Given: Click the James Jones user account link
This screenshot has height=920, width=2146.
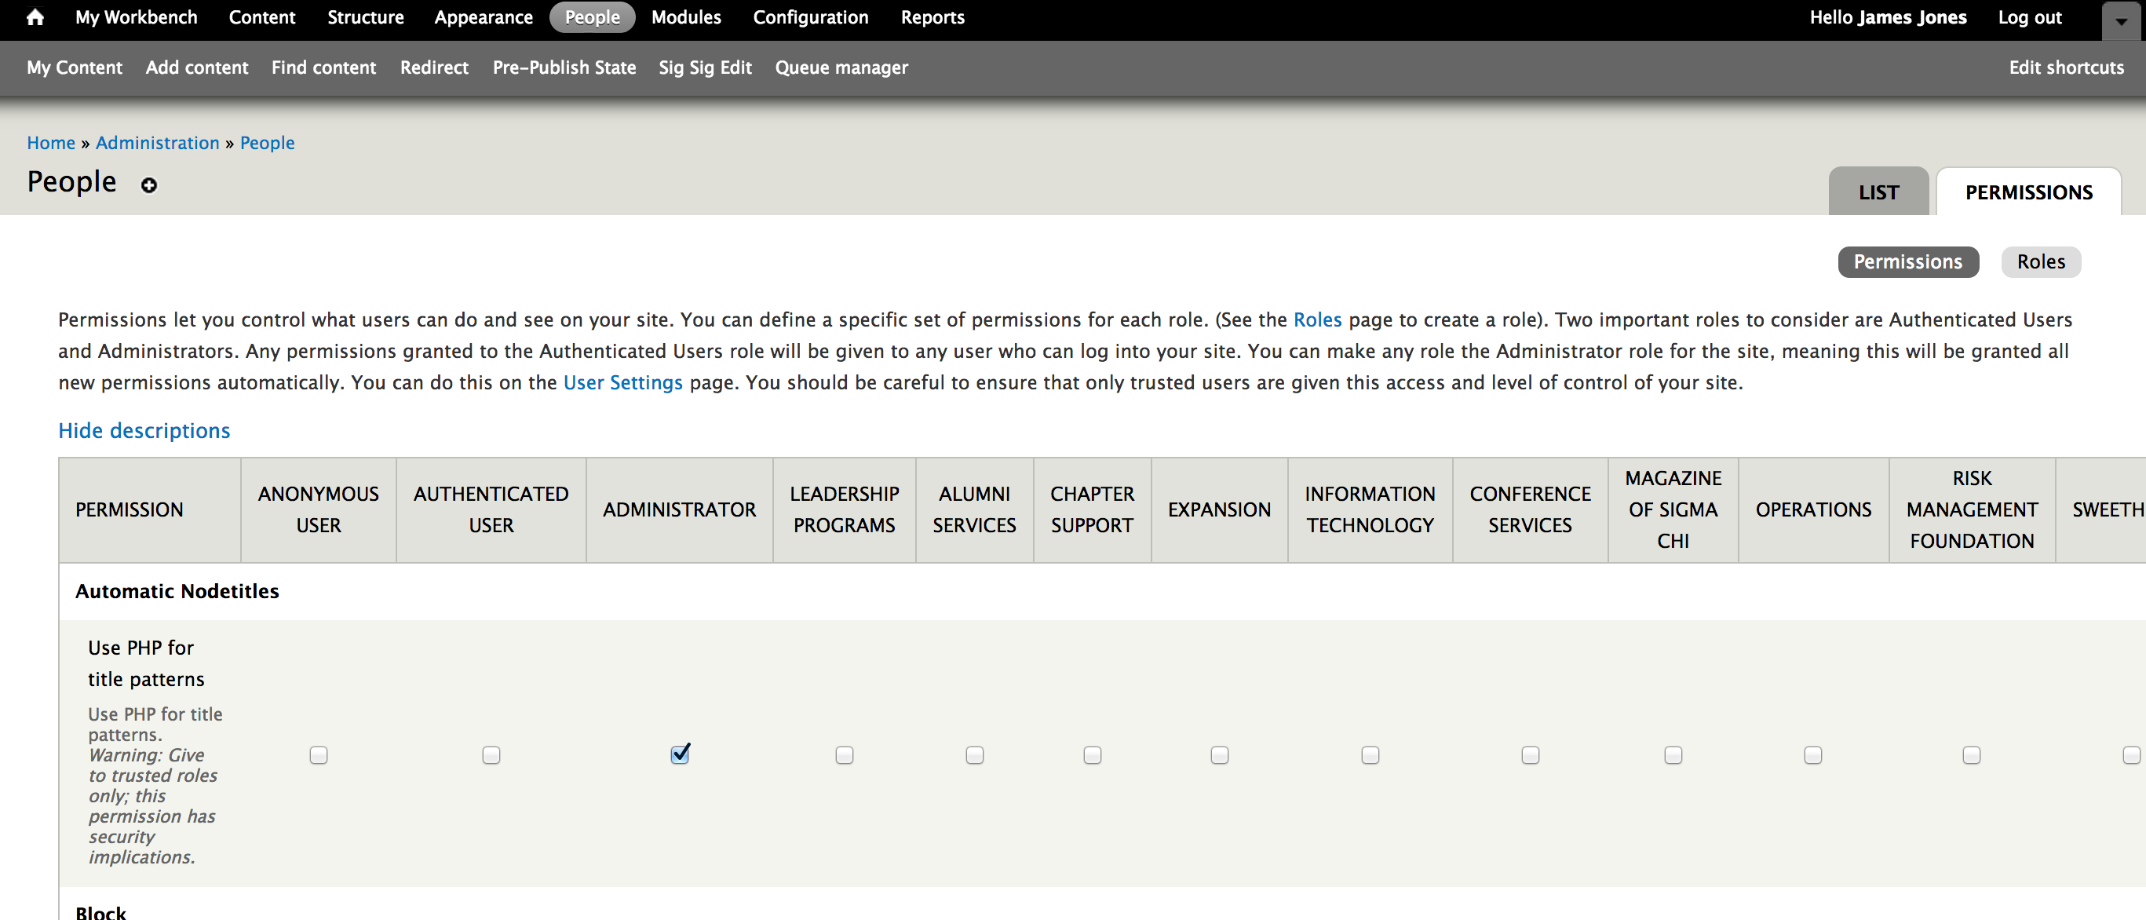Looking at the screenshot, I should click(1911, 17).
